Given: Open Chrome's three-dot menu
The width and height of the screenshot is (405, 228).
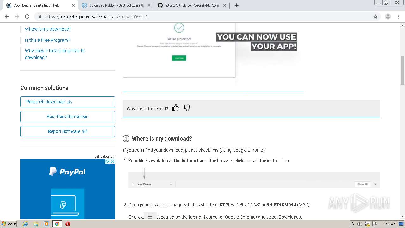Looking at the screenshot, I should [398, 16].
